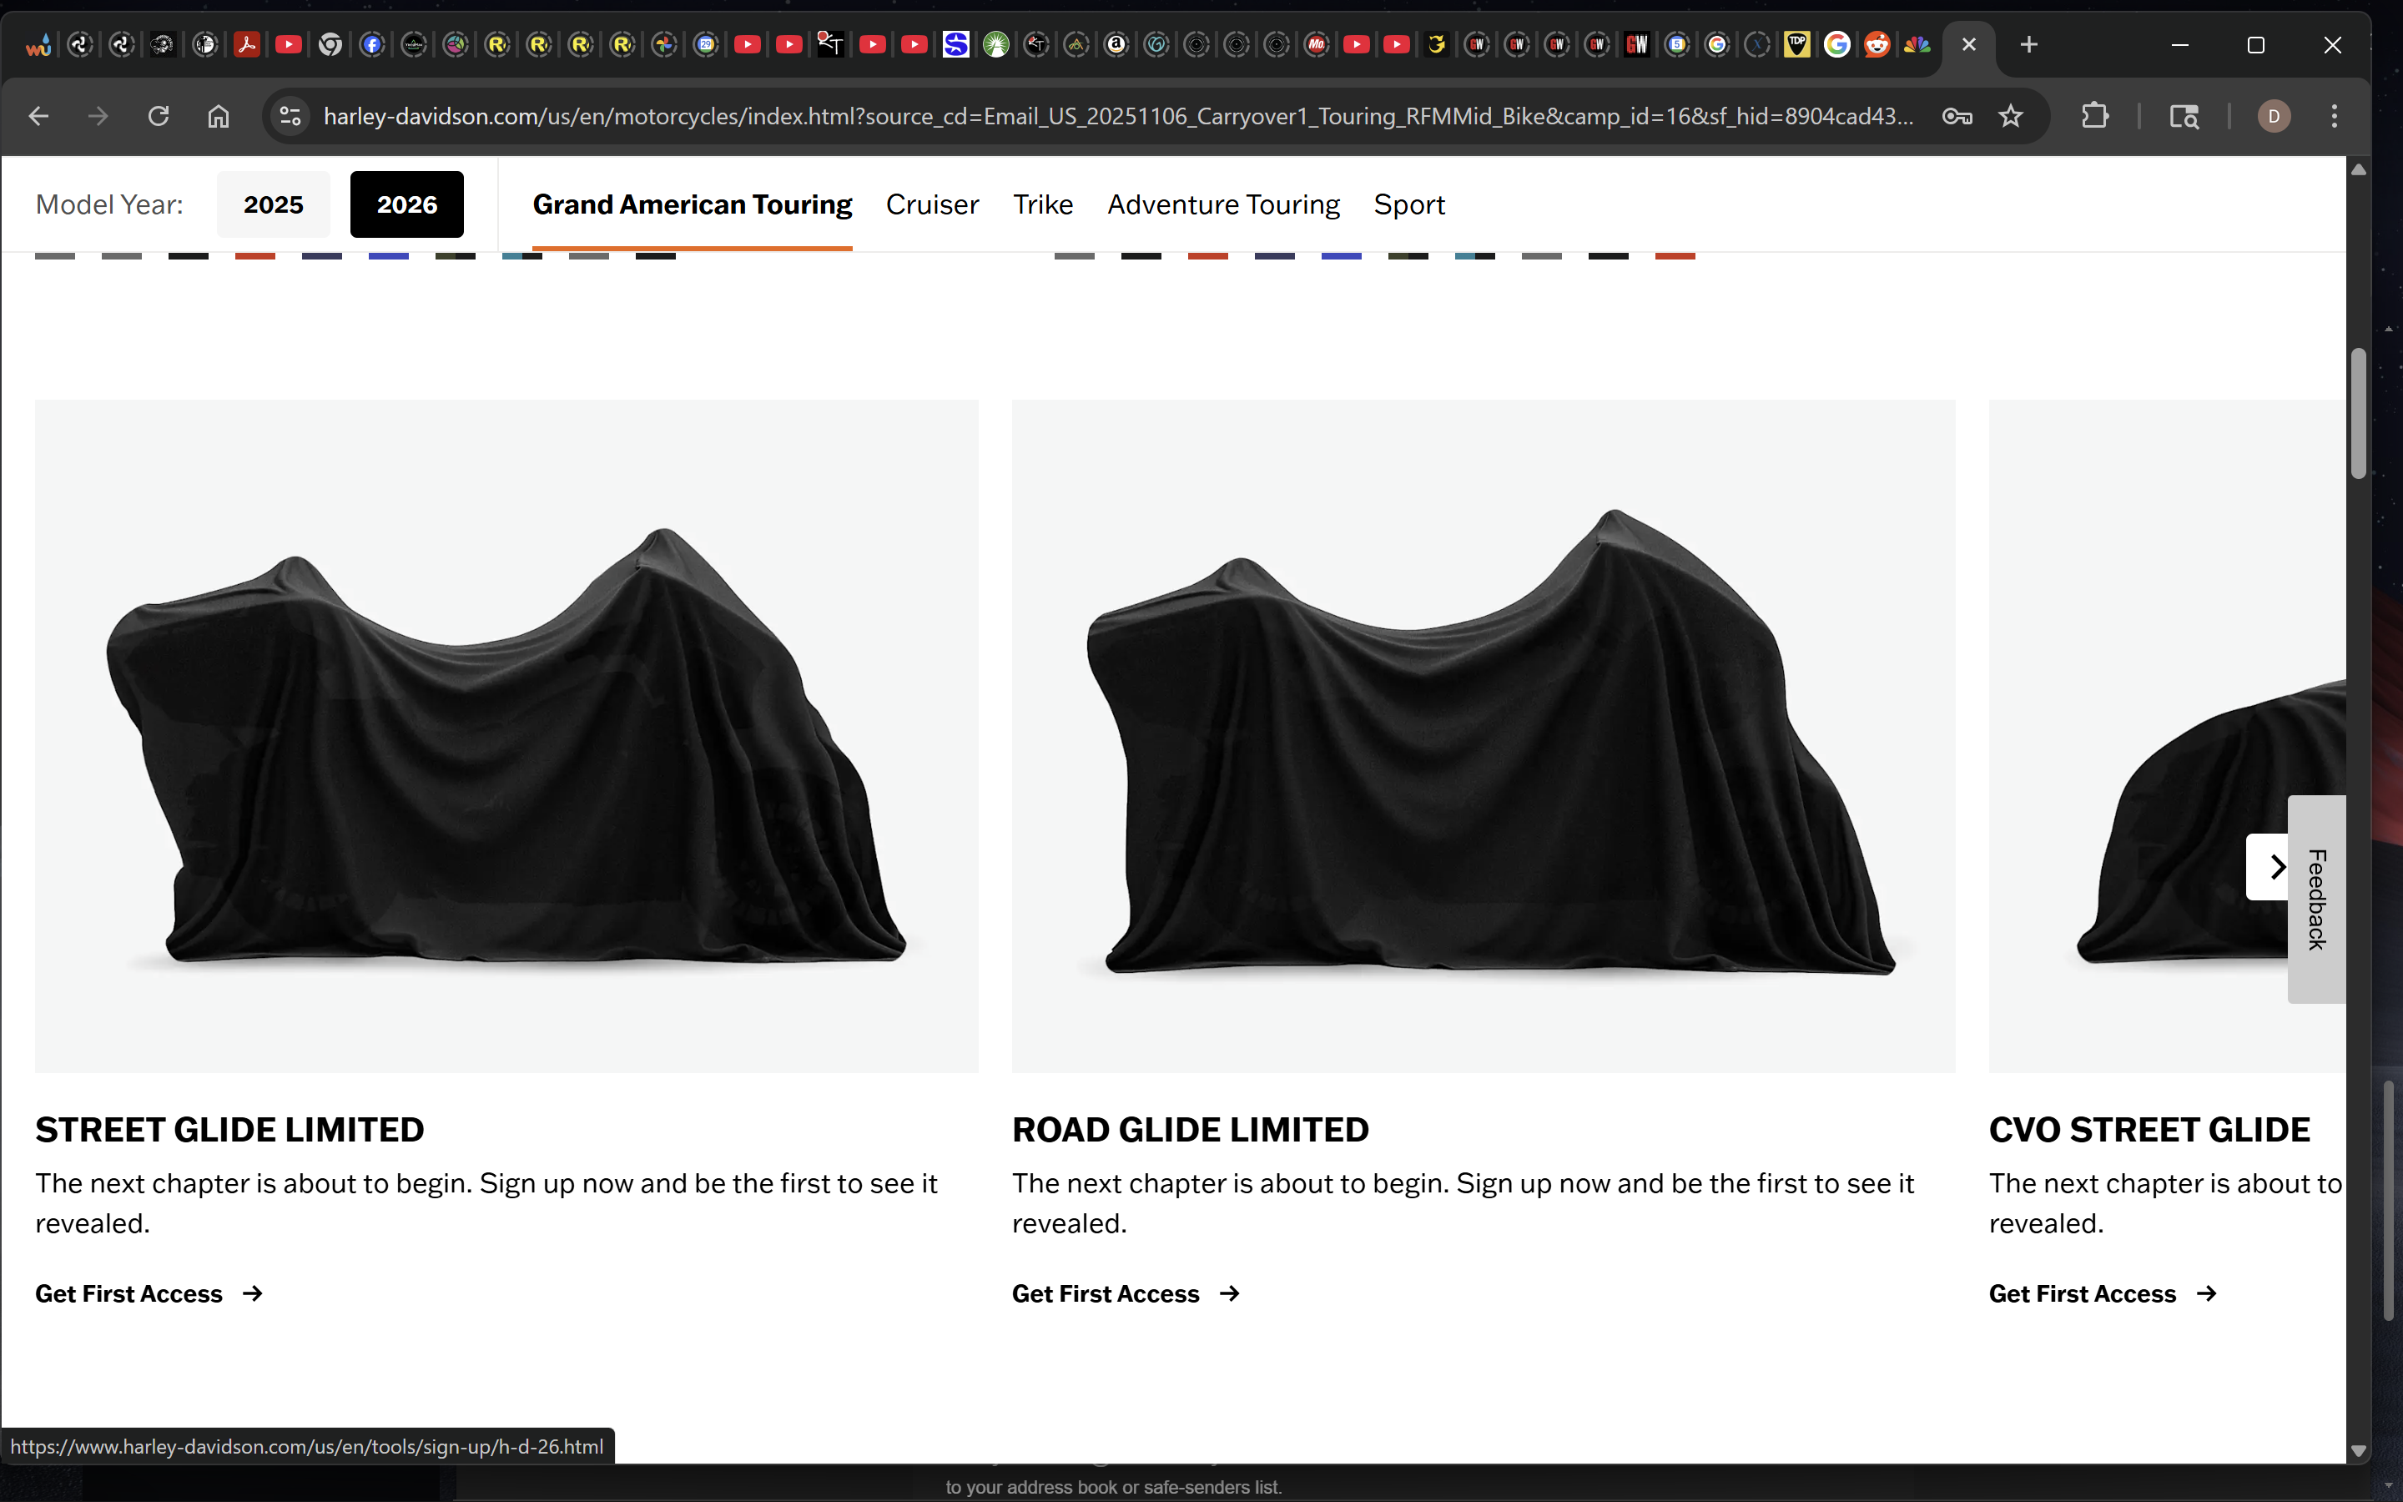The width and height of the screenshot is (2403, 1502).
Task: Select model year 2025
Action: point(273,204)
